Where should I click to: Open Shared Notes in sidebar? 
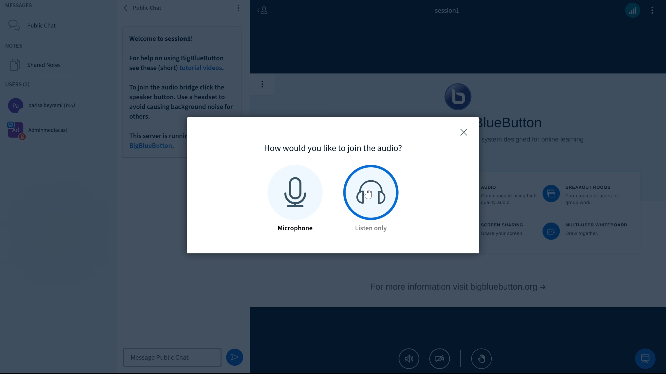pyautogui.click(x=43, y=65)
